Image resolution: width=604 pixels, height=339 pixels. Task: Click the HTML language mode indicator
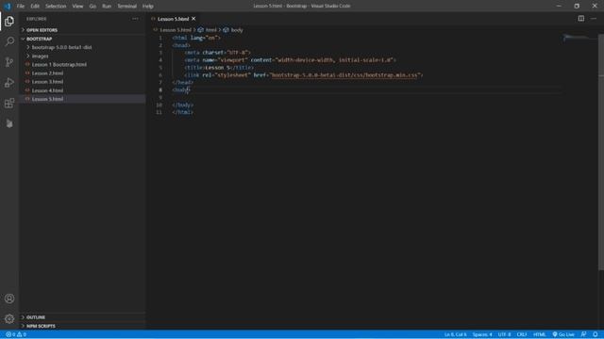coord(539,334)
